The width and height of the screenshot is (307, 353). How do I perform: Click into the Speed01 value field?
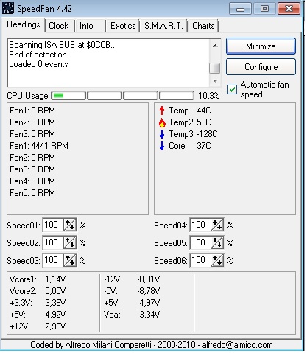tap(53, 225)
